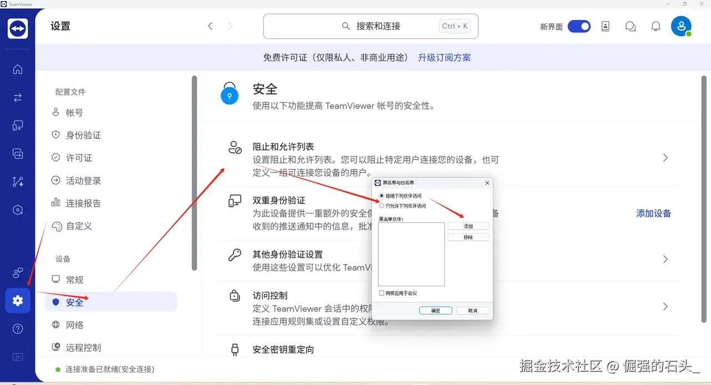
Task: Open the Devices monitor icon in sidebar
Action: pos(18,126)
